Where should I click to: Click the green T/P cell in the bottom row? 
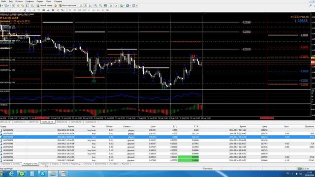pyautogui.click(x=188, y=160)
